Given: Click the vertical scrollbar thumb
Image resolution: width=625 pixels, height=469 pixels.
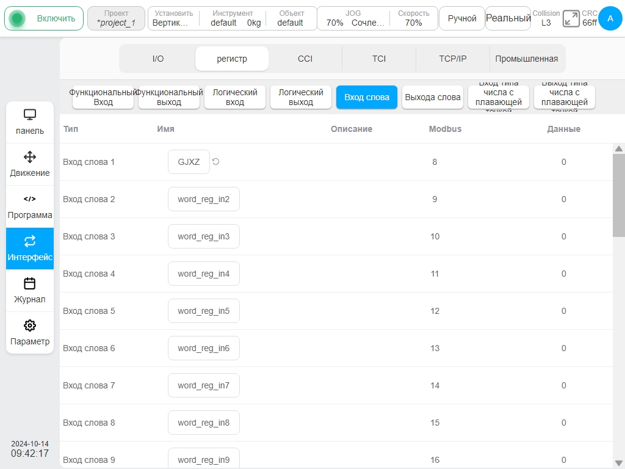Looking at the screenshot, I should 619,195.
